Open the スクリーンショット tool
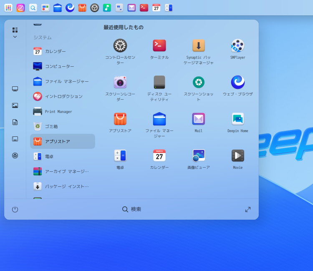This screenshot has width=313, height=271. tap(199, 83)
